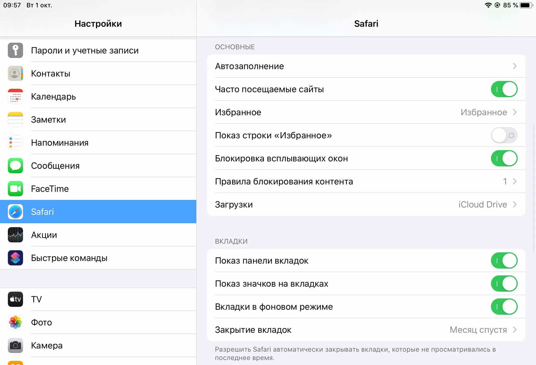This screenshot has width=536, height=365.
Task: Toggle Вкладки в фоновом режиме switch
Action: (504, 307)
